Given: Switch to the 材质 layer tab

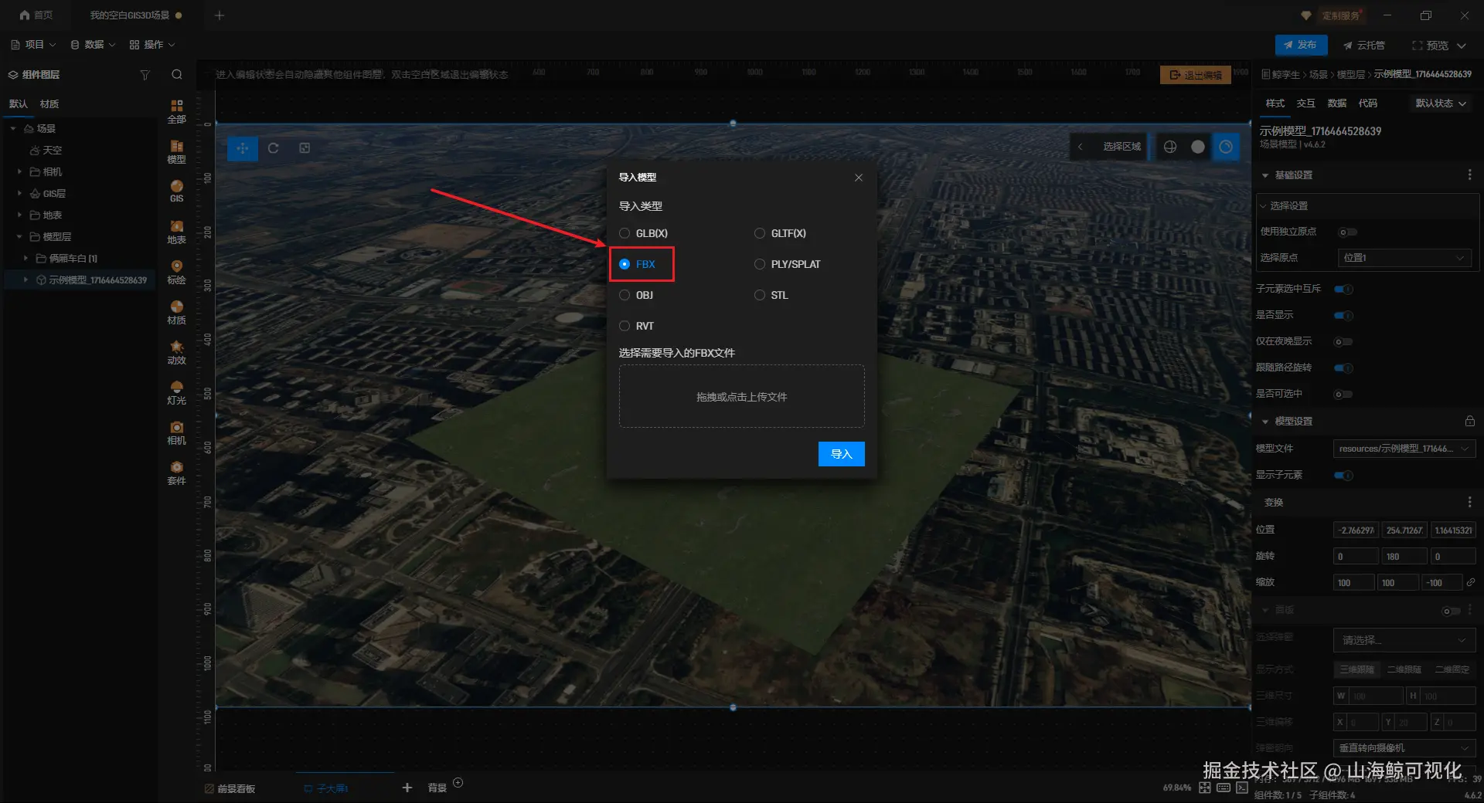Looking at the screenshot, I should (x=49, y=104).
